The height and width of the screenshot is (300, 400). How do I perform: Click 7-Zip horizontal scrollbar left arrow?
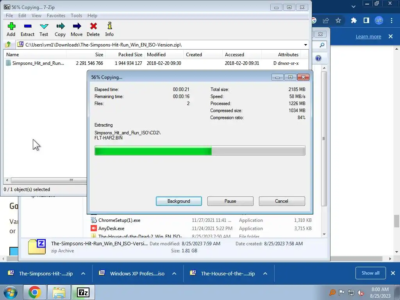tap(7, 180)
